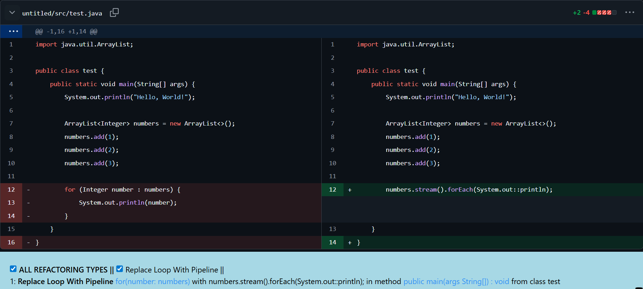
Task: Expand hidden lines with the blue ellipsis button
Action: [13, 31]
